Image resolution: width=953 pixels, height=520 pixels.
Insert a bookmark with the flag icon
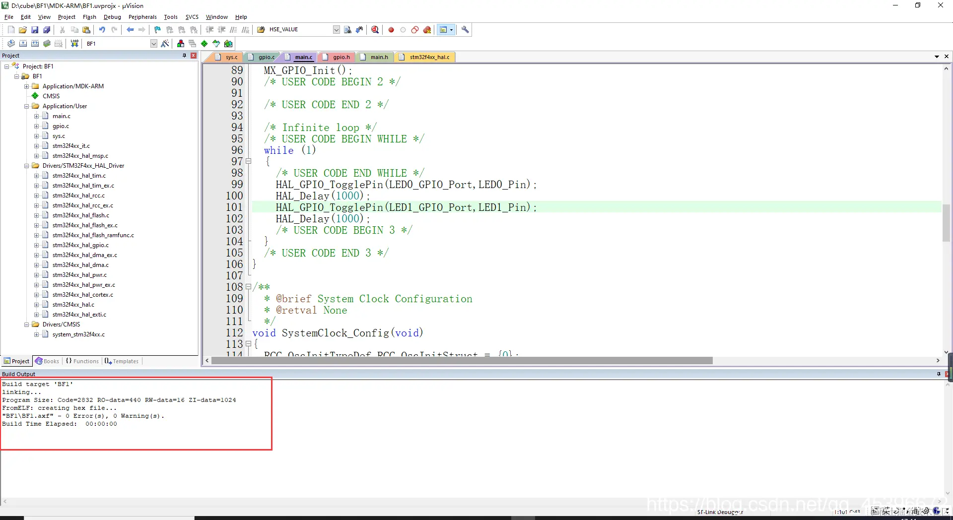(x=157, y=30)
